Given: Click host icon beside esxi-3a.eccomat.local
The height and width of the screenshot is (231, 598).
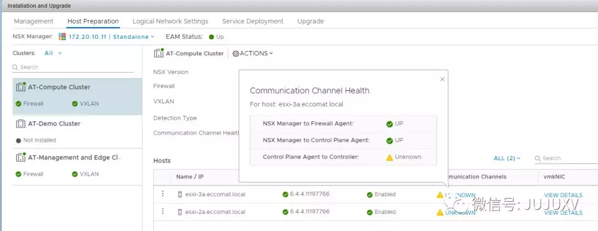Looking at the screenshot, I should coord(180,194).
